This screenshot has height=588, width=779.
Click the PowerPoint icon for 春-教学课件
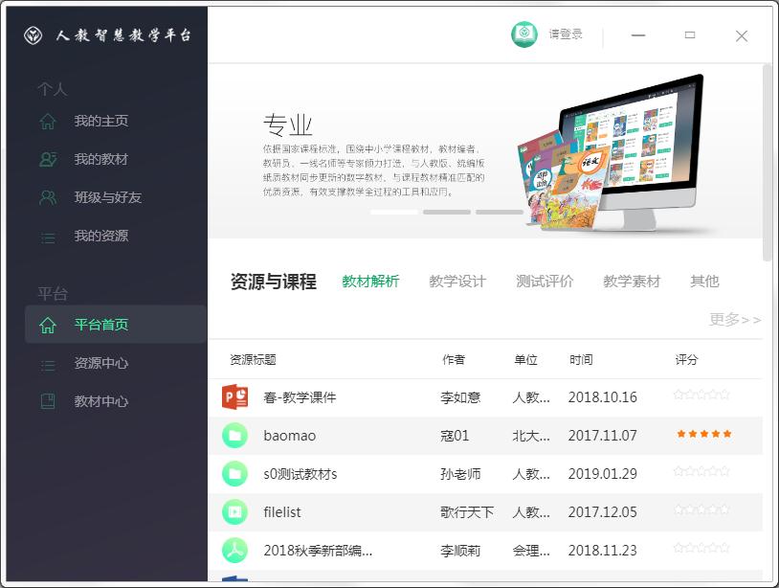(235, 396)
